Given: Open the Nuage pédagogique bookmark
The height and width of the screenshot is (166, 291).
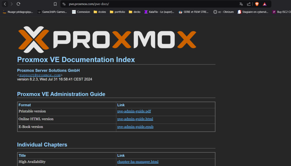Looking at the screenshot, I should (18, 12).
